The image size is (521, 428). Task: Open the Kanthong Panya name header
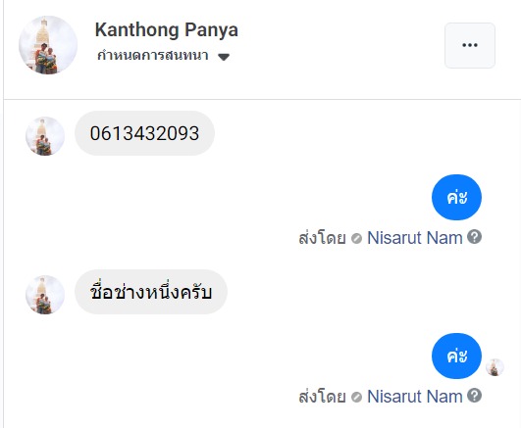(167, 29)
